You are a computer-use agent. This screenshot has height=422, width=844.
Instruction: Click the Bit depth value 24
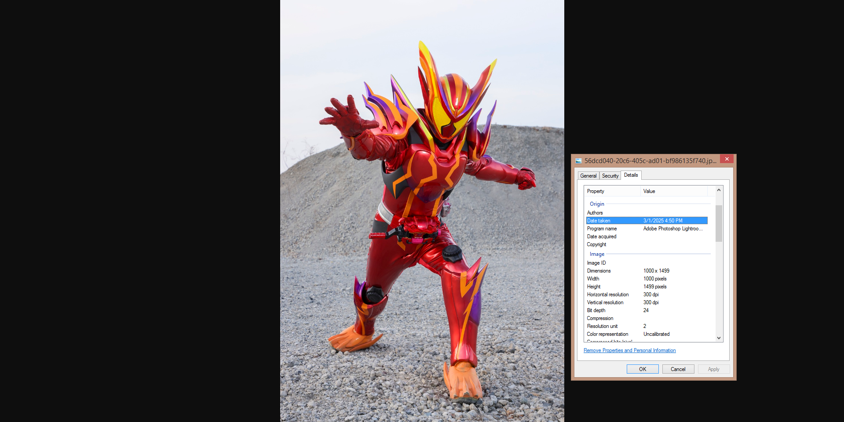(646, 310)
